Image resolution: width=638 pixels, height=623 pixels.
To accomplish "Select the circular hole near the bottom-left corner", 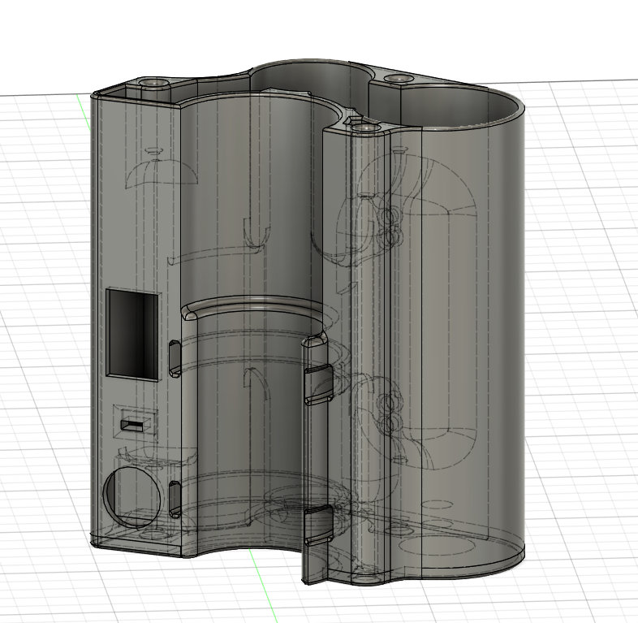I will (x=131, y=497).
